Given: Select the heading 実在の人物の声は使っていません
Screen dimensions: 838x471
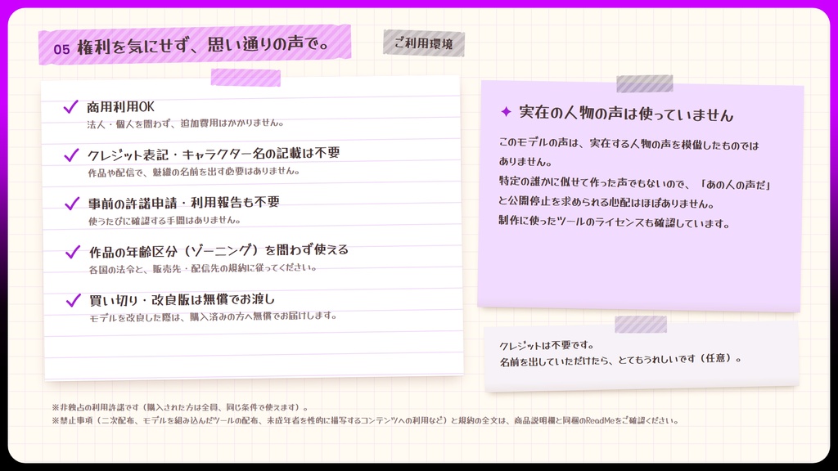Looking at the screenshot, I should [626, 113].
